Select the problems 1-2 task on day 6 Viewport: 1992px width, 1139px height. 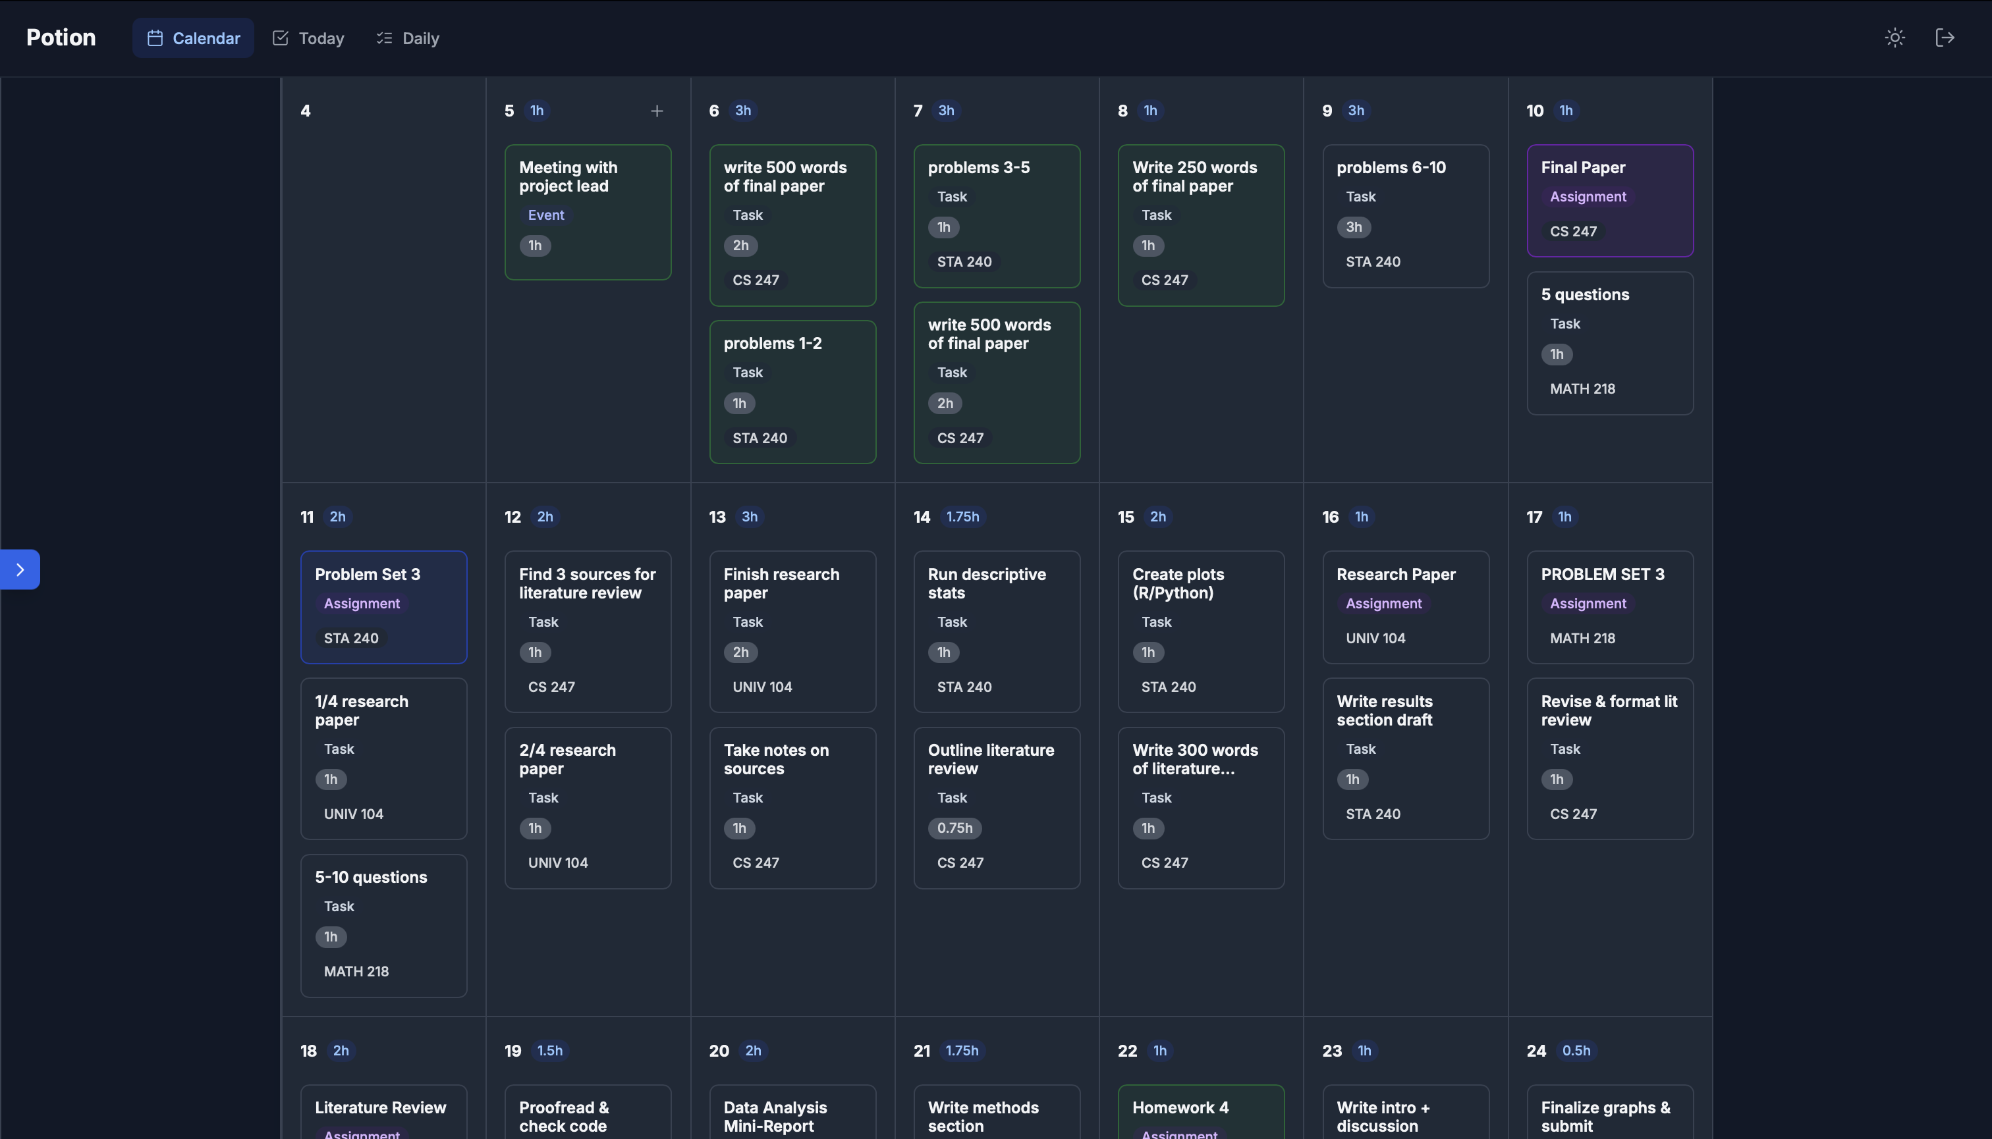pos(792,391)
